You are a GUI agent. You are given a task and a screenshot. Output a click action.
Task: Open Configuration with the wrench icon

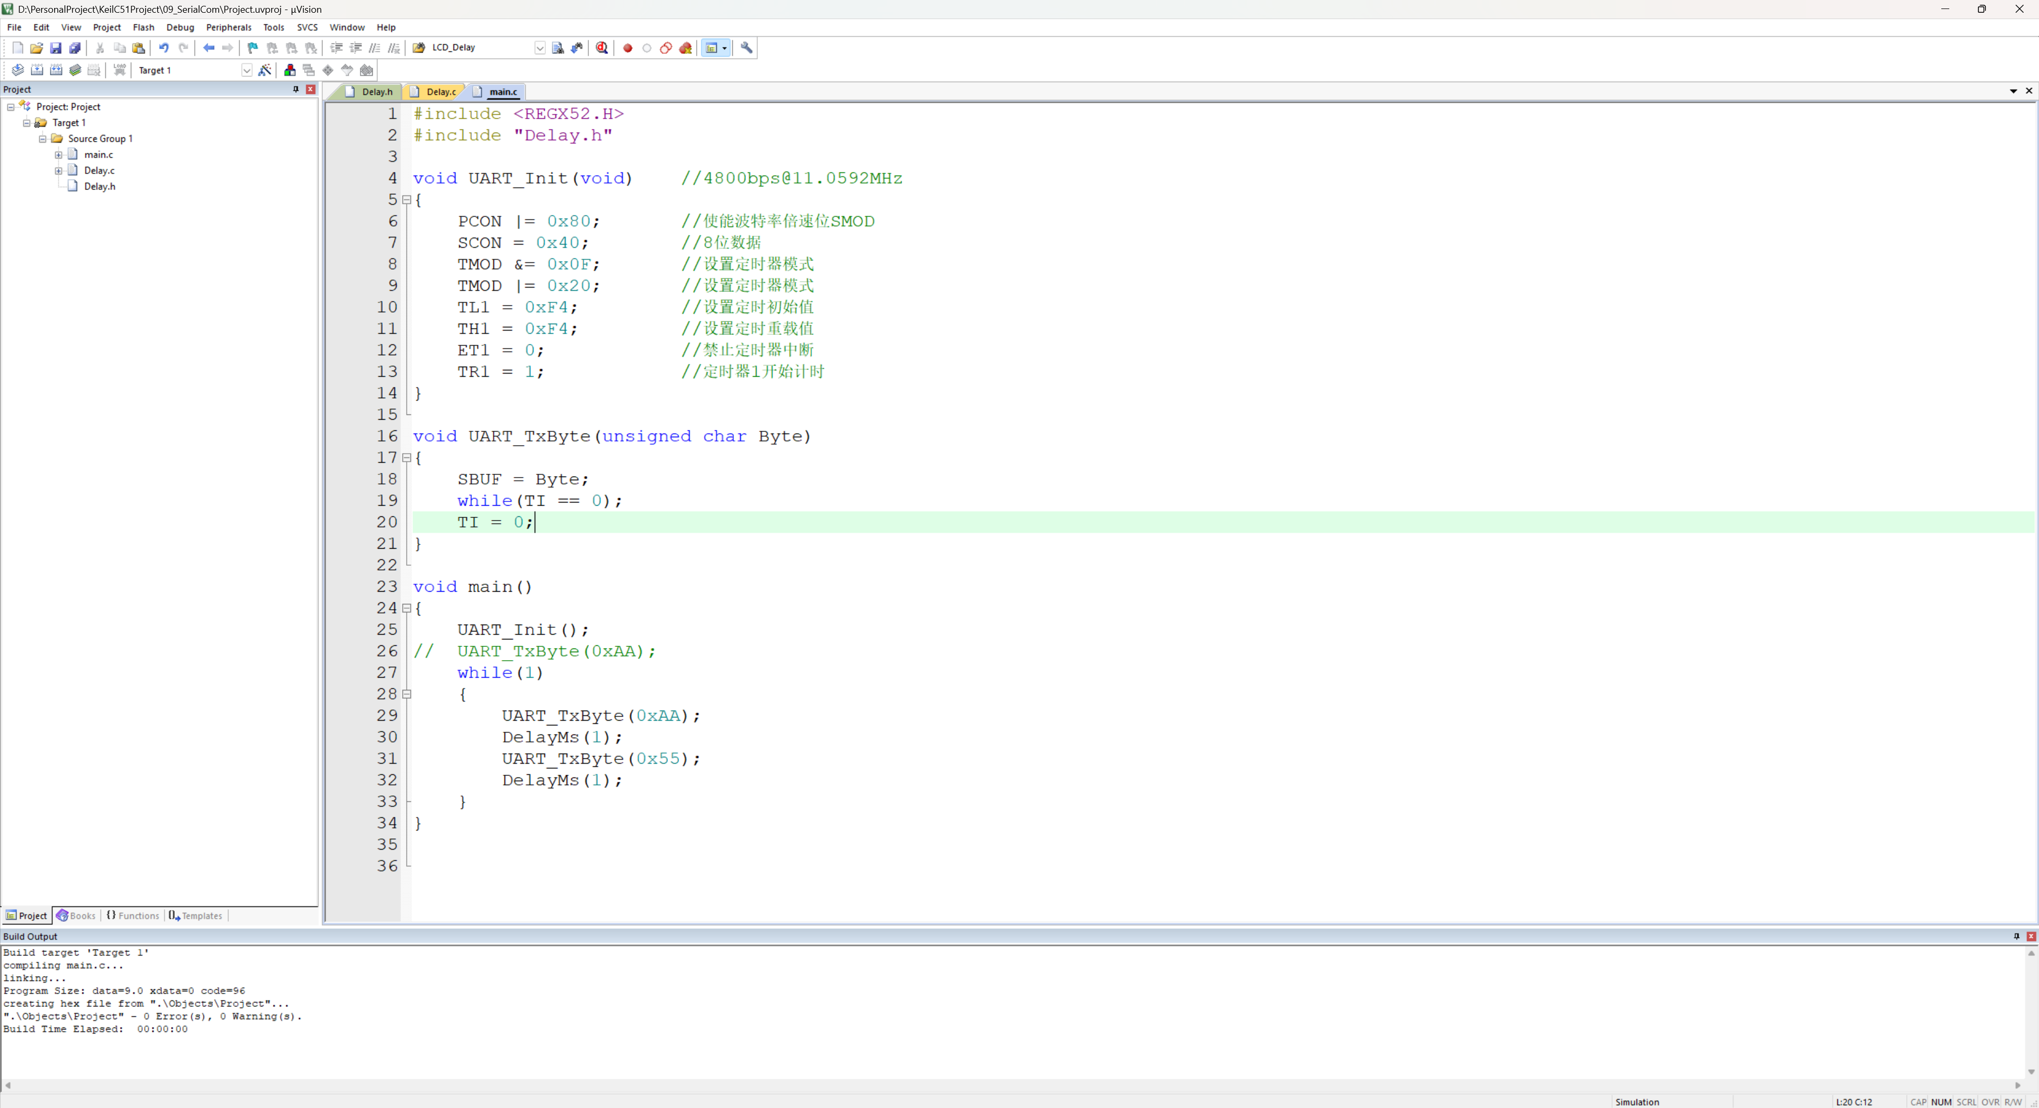pos(747,47)
